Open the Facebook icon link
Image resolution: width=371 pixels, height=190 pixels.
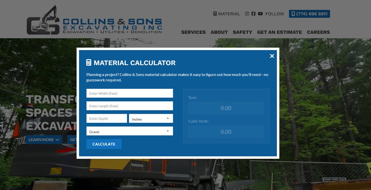coord(254,14)
